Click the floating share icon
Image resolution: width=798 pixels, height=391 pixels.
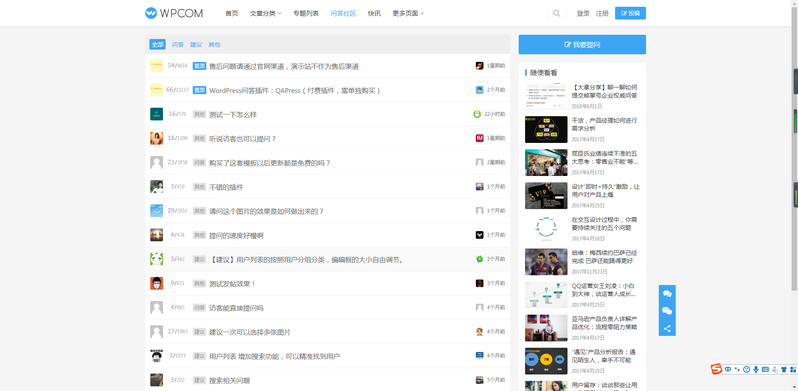667,328
